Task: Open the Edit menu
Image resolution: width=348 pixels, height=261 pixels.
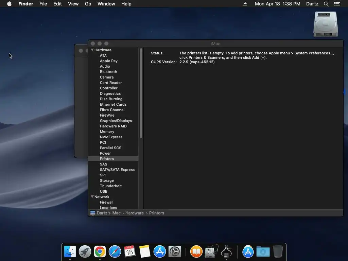Action: (x=57, y=4)
